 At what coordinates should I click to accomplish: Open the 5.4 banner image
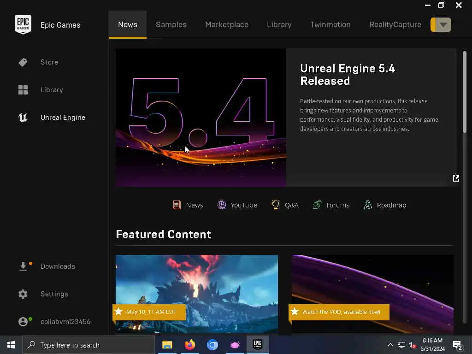click(201, 118)
